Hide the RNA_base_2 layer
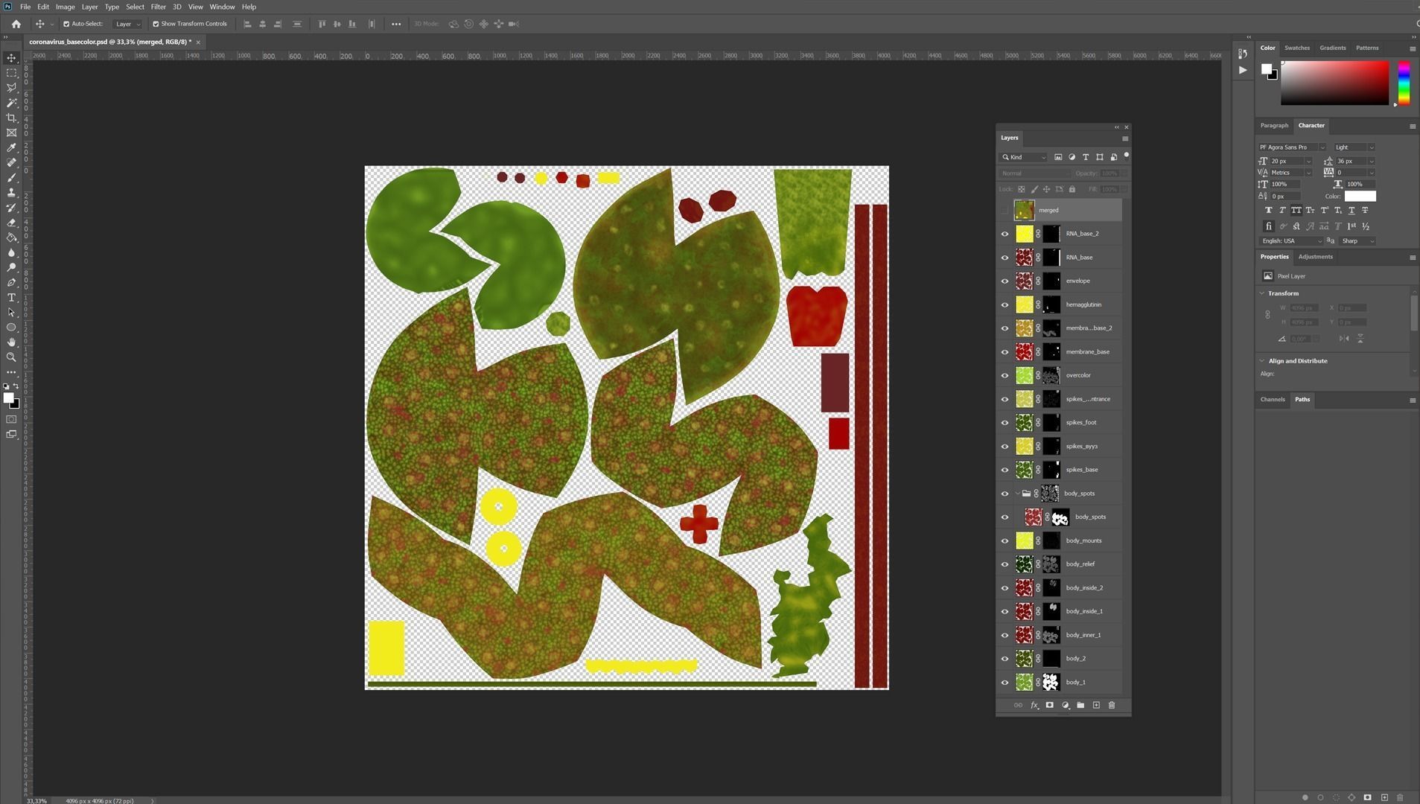The image size is (1420, 804). 1004,234
